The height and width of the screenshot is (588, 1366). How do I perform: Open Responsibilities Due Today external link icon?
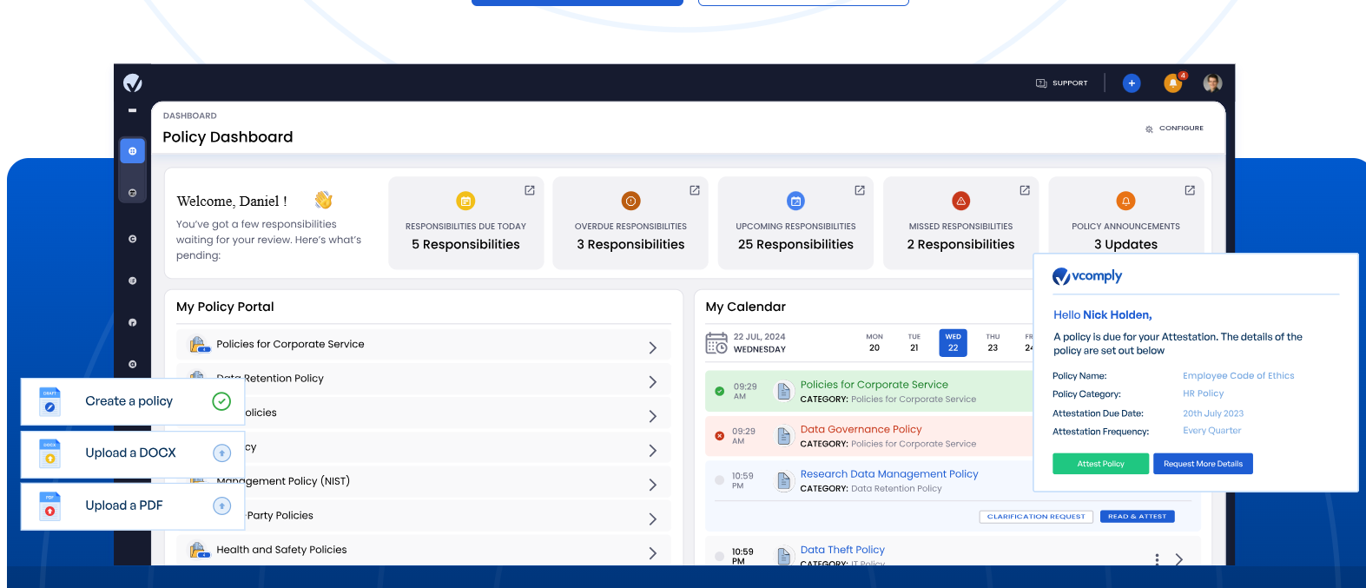pyautogui.click(x=530, y=190)
